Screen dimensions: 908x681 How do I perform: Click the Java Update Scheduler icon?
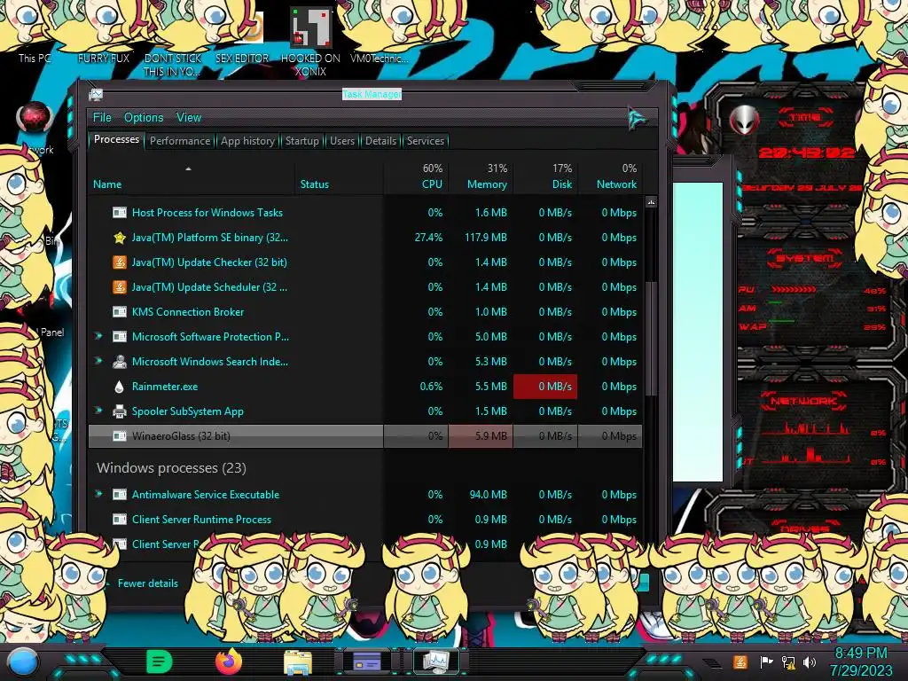click(x=120, y=287)
